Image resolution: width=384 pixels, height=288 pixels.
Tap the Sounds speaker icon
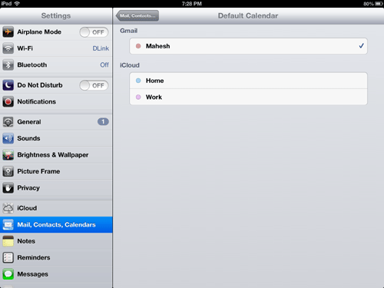click(8, 138)
